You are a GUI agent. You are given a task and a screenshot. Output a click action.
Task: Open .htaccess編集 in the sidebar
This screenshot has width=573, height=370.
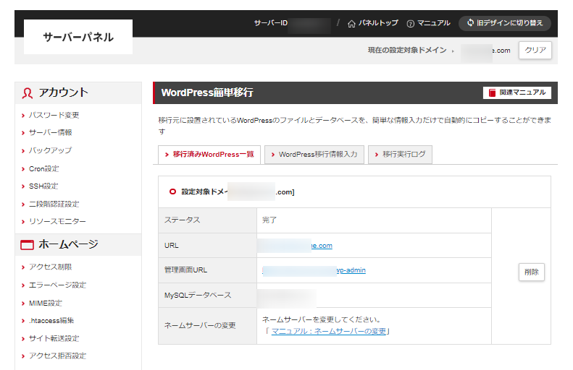coord(52,320)
